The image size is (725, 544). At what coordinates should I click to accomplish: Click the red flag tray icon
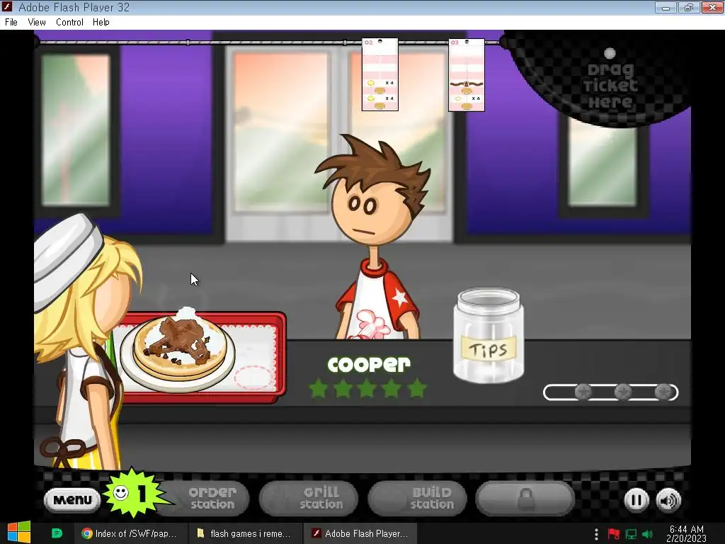point(614,534)
